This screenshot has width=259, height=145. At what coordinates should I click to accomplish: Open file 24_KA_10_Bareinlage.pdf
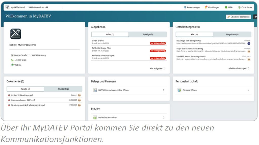[22, 95]
